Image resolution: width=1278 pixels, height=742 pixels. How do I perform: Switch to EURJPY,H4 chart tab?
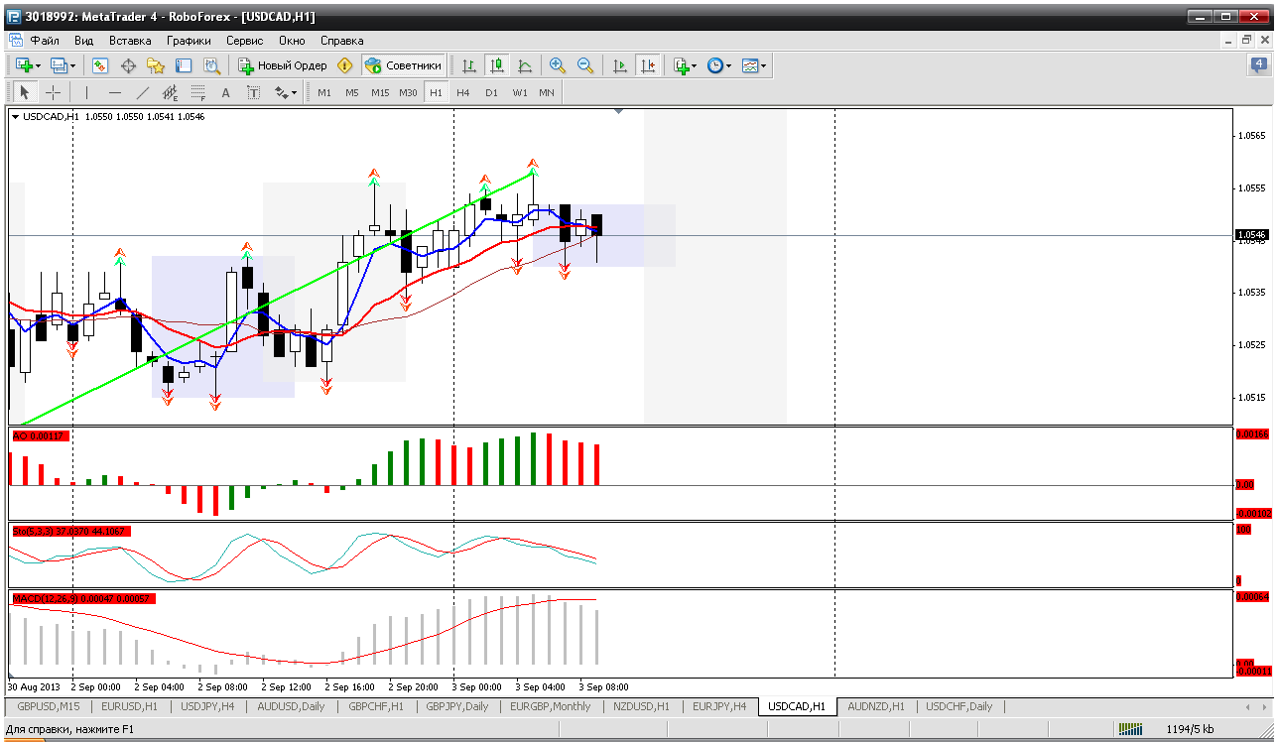719,706
